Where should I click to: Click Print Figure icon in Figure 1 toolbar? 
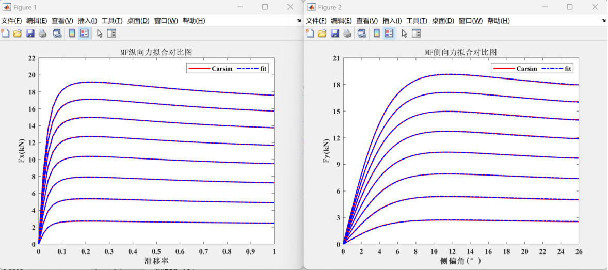pos(42,34)
